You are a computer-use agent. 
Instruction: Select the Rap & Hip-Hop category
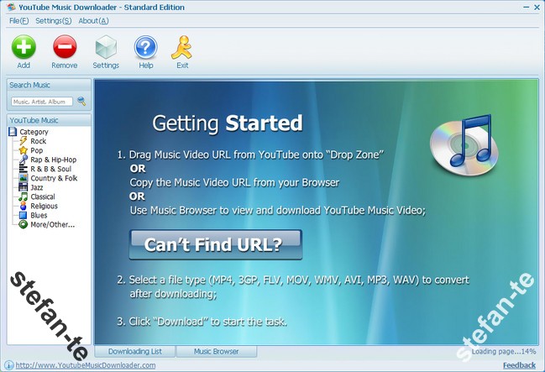[53, 160]
